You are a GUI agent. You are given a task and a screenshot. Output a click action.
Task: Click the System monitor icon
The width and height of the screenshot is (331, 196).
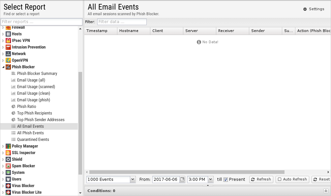click(8, 173)
